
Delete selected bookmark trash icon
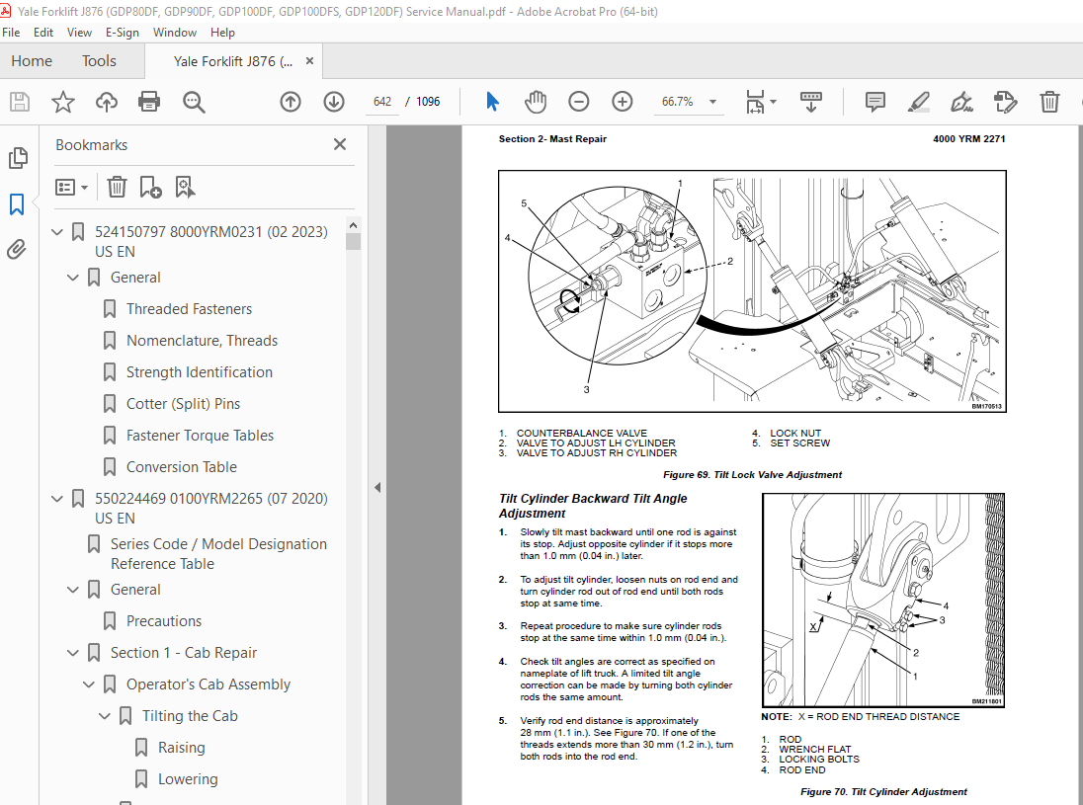117,187
